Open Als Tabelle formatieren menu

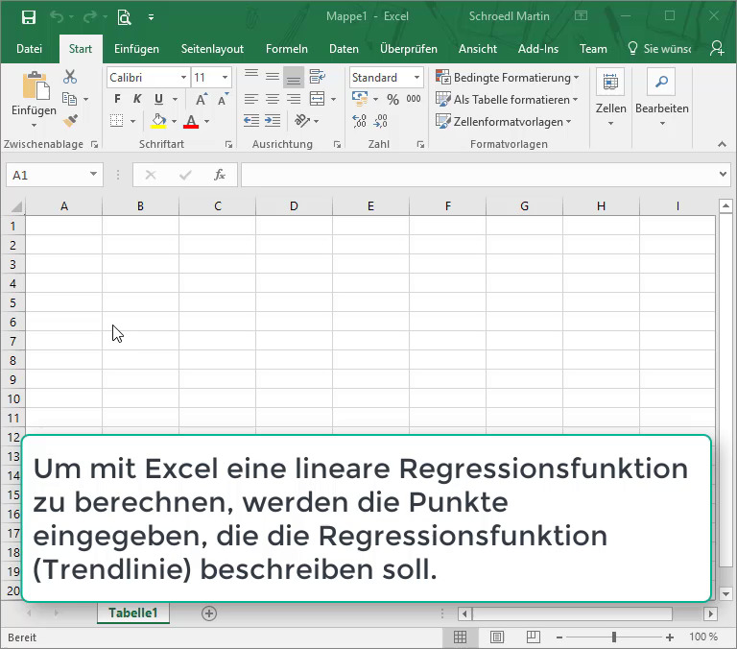pyautogui.click(x=507, y=99)
